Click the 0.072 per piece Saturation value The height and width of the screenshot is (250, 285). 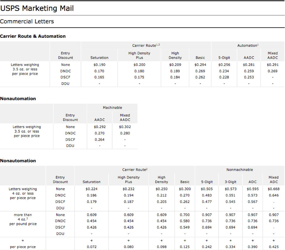click(92, 247)
